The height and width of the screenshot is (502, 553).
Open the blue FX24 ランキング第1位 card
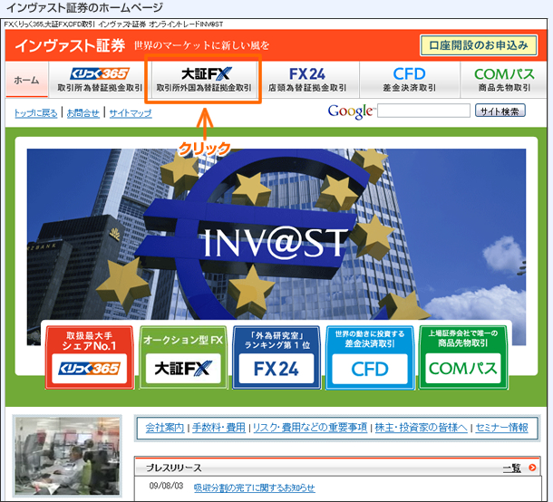point(276,357)
